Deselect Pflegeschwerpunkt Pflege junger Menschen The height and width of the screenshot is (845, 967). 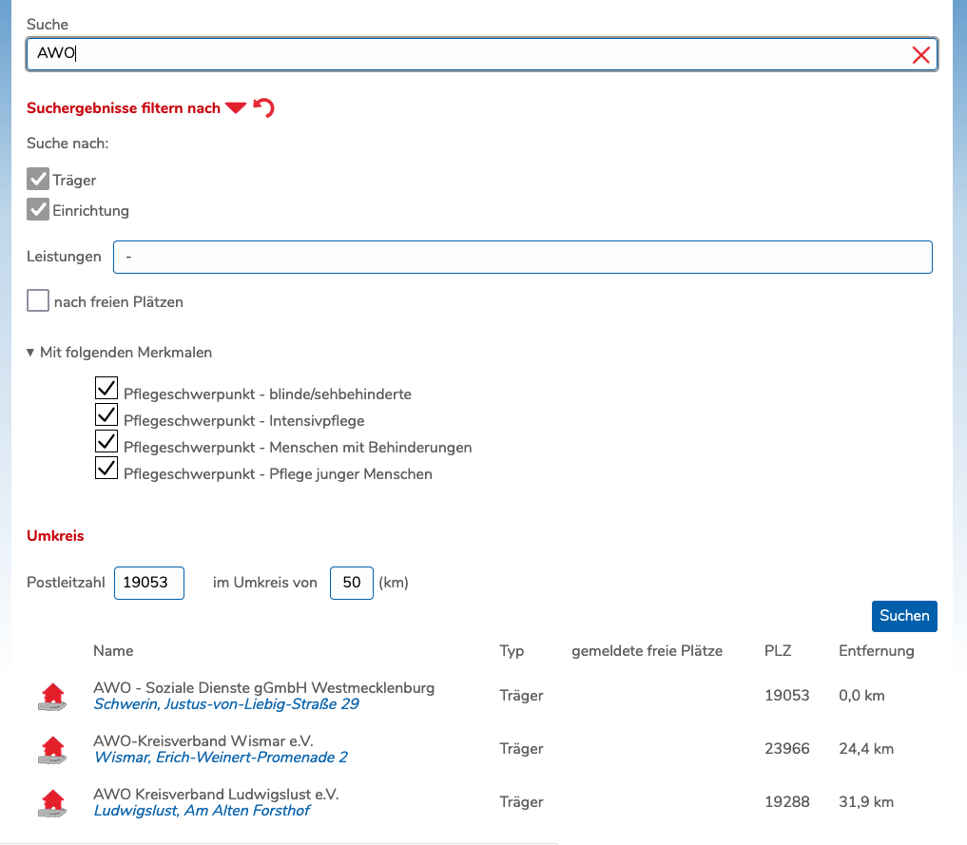point(106,469)
